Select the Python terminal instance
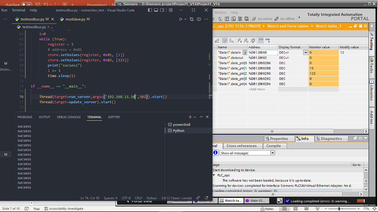This screenshot has width=378, height=212. pyautogui.click(x=188, y=131)
